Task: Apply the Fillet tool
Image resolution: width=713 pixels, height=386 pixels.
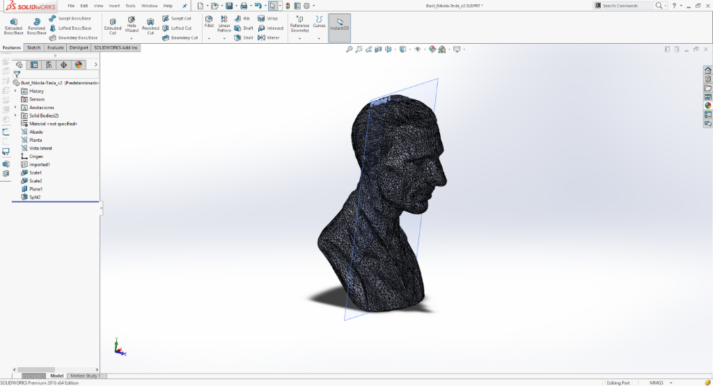Action: coord(209,22)
